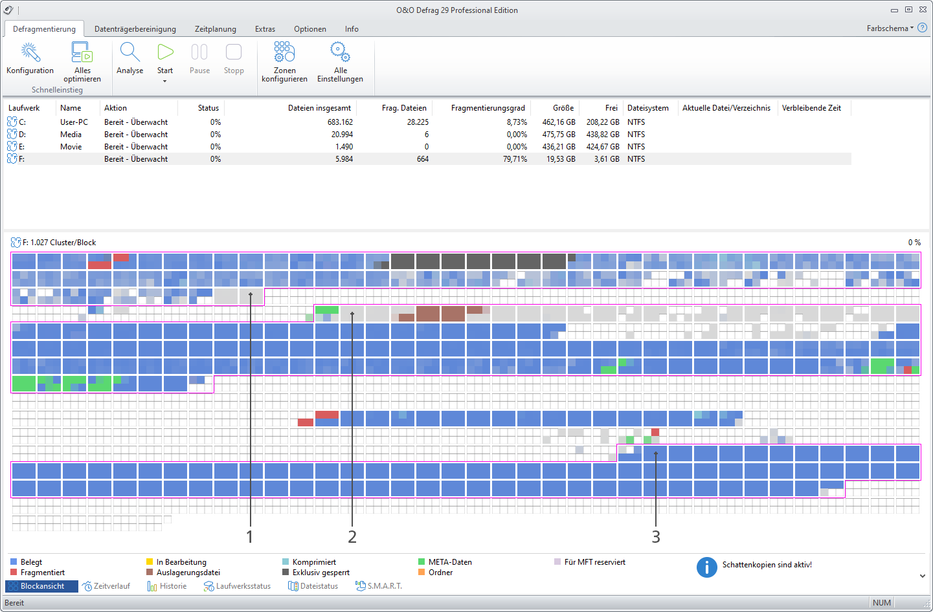Run the Analyse magnifier tool

click(x=130, y=52)
